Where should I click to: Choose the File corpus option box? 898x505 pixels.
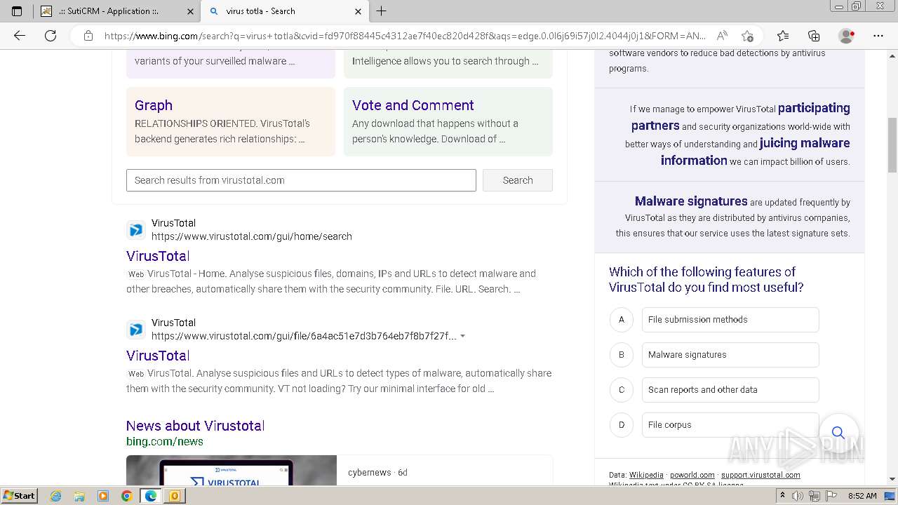tap(730, 425)
